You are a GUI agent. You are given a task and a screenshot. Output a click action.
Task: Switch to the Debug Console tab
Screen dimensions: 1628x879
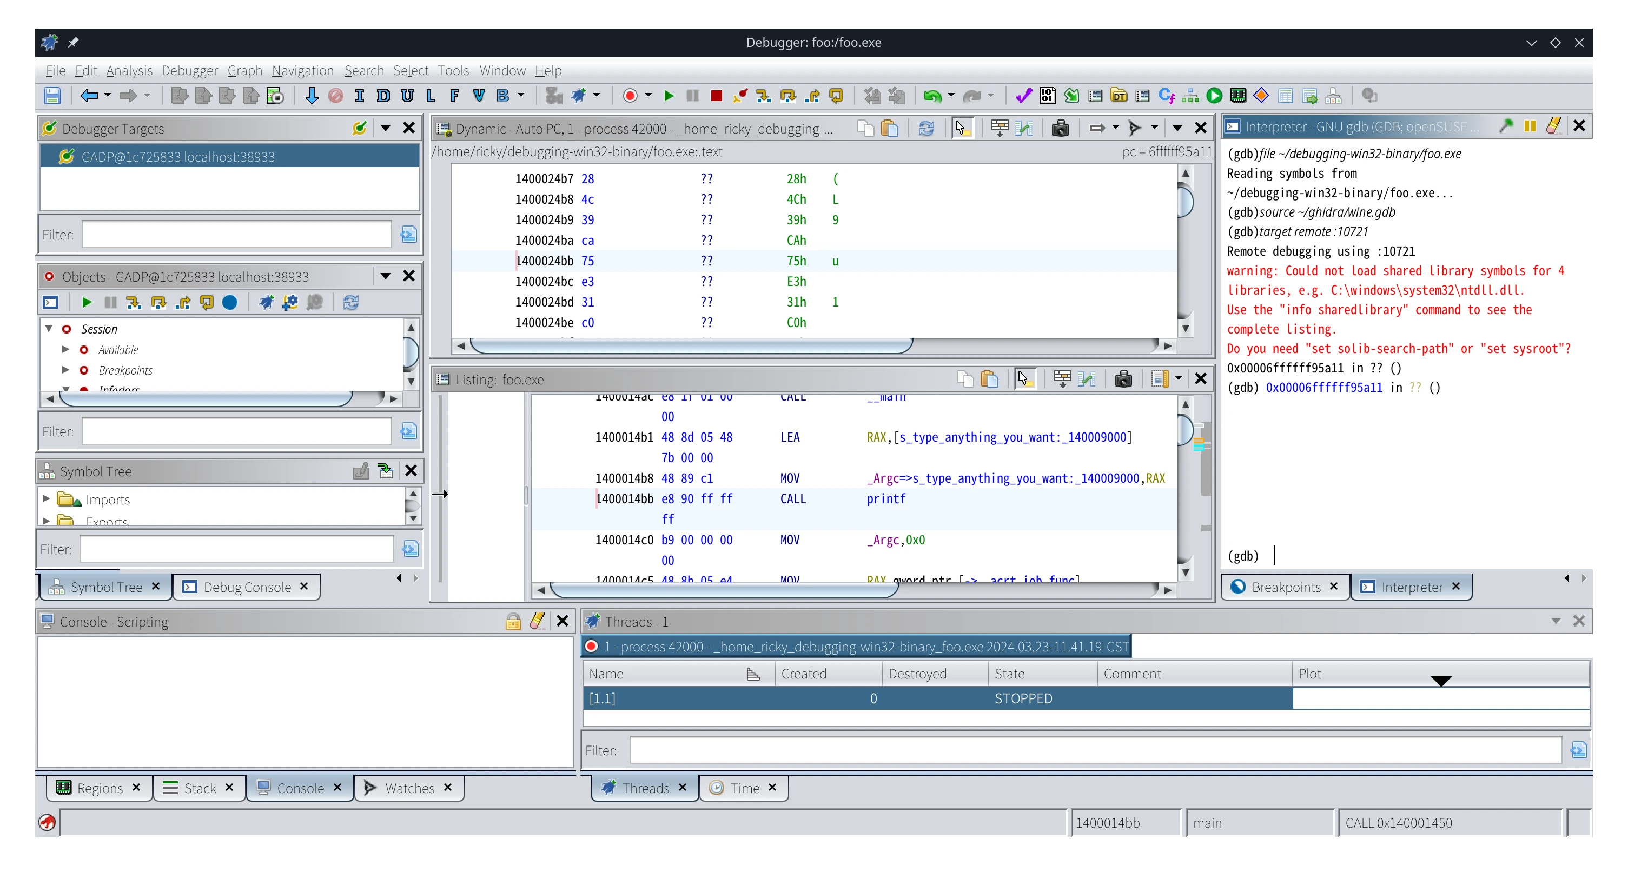(247, 587)
